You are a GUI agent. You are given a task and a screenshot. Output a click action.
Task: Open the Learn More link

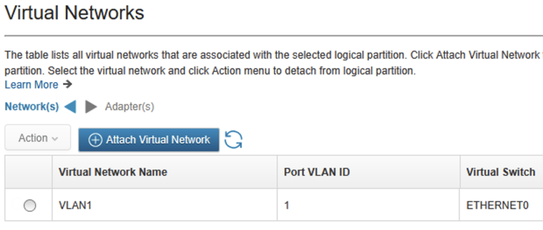(x=31, y=84)
